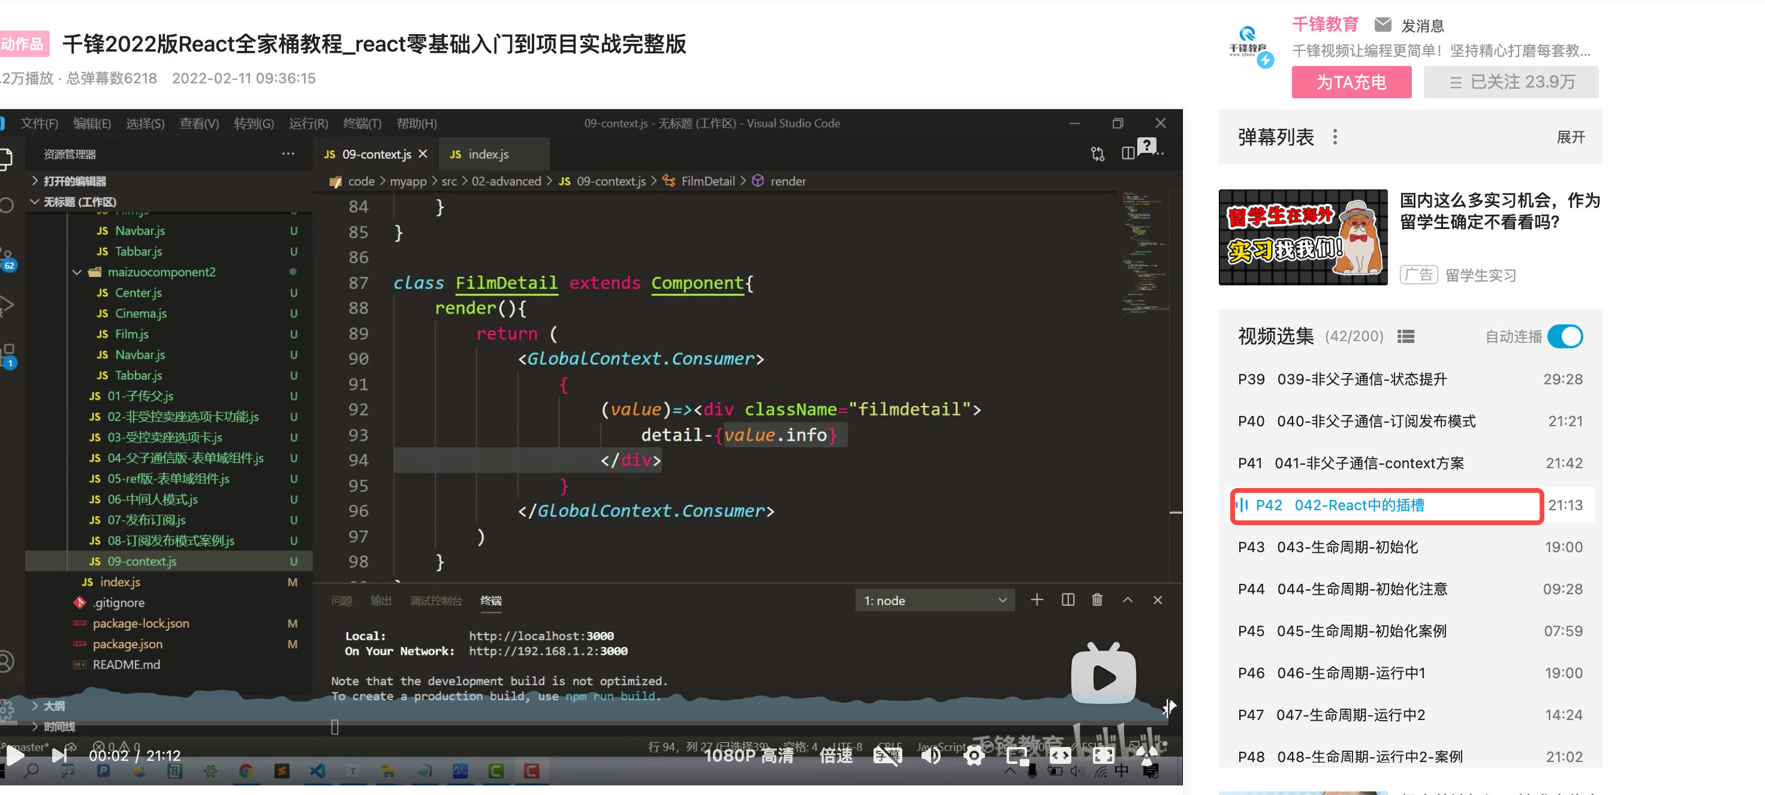Open VS Code 编辑(E) menu
Viewport: 1765px width, 795px height.
pyautogui.click(x=92, y=124)
